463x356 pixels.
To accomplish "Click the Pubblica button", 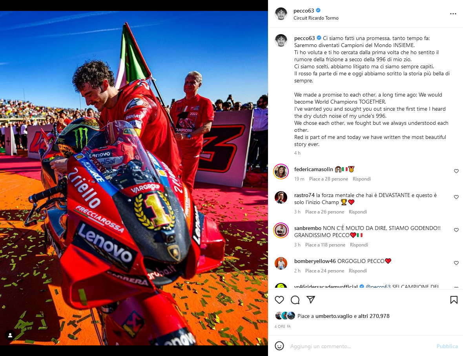I will 447,346.
